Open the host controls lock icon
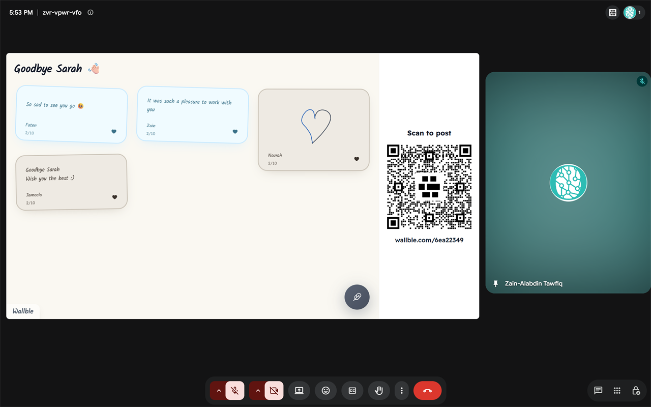The width and height of the screenshot is (651, 407). click(636, 391)
